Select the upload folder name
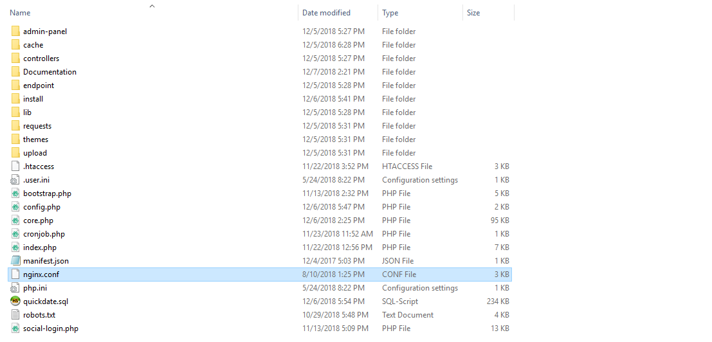 (35, 153)
